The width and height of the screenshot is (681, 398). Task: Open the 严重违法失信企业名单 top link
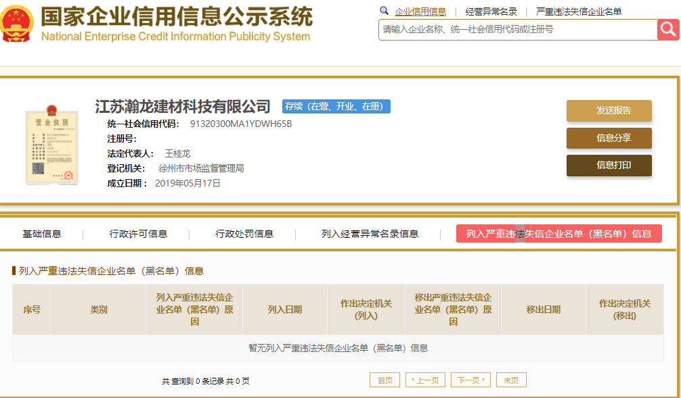click(579, 11)
